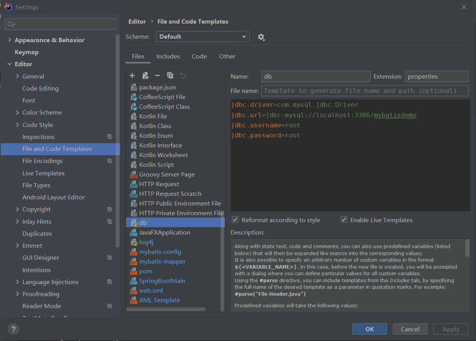Switch to the Code tab

click(x=199, y=56)
